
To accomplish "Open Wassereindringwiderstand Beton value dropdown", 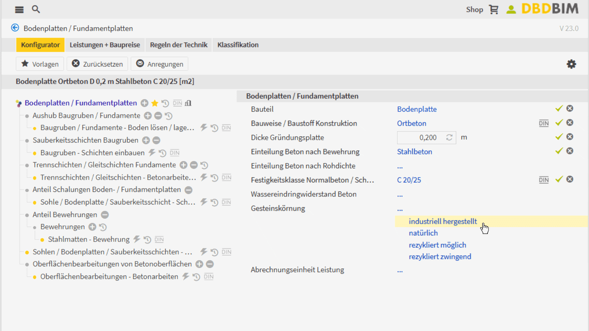I will (x=400, y=195).
